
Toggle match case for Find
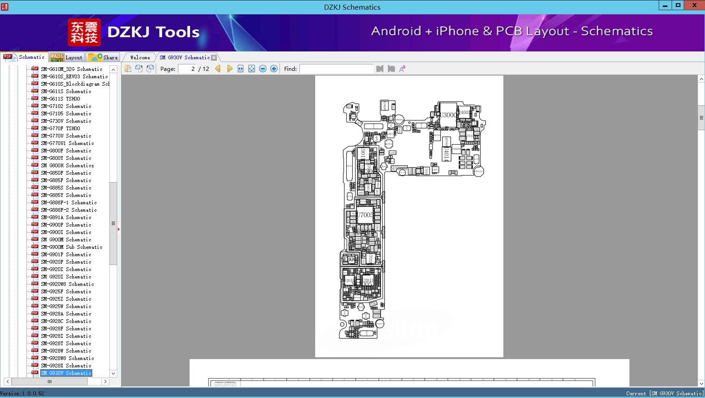coord(402,69)
